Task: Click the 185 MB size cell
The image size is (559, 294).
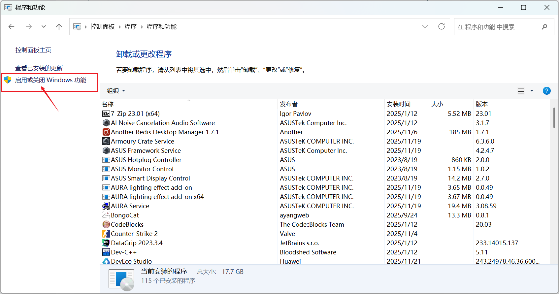Action: (x=460, y=132)
